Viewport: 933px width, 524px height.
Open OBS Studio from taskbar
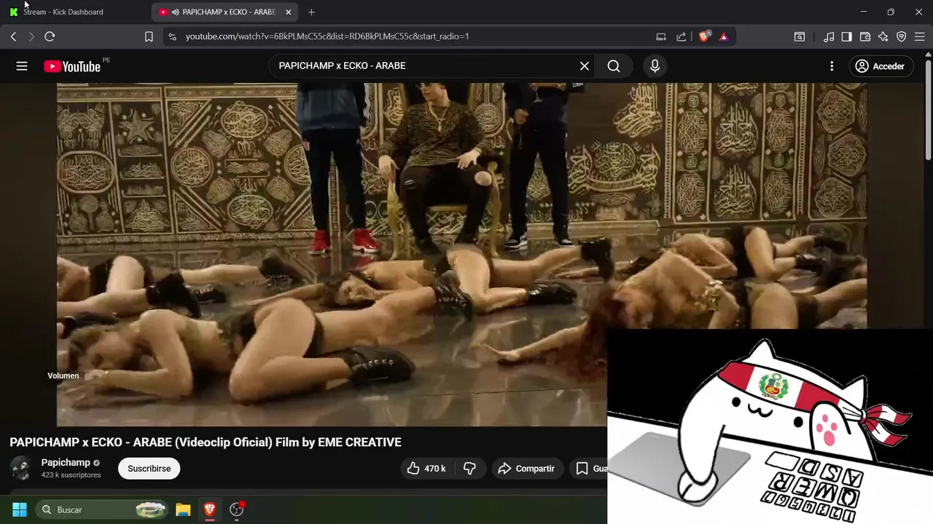coord(236,509)
